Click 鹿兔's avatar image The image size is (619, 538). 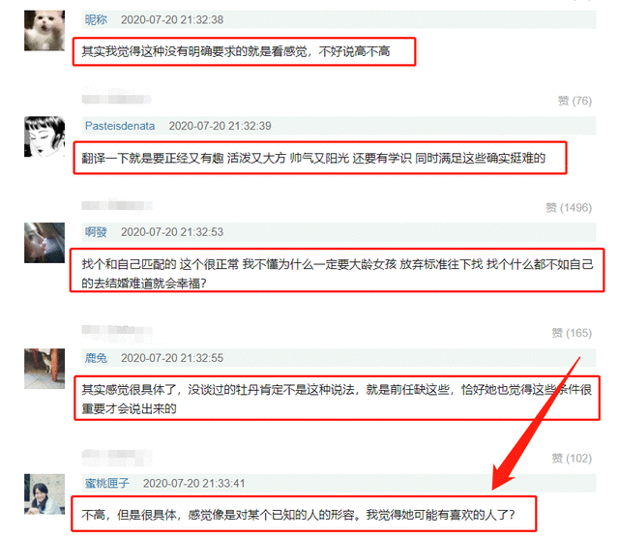point(44,369)
